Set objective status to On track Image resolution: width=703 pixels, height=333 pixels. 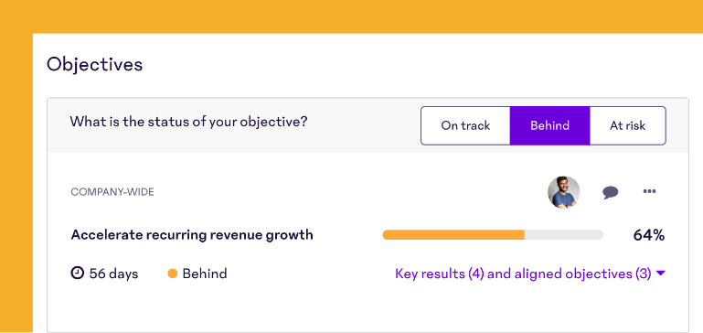(x=465, y=125)
